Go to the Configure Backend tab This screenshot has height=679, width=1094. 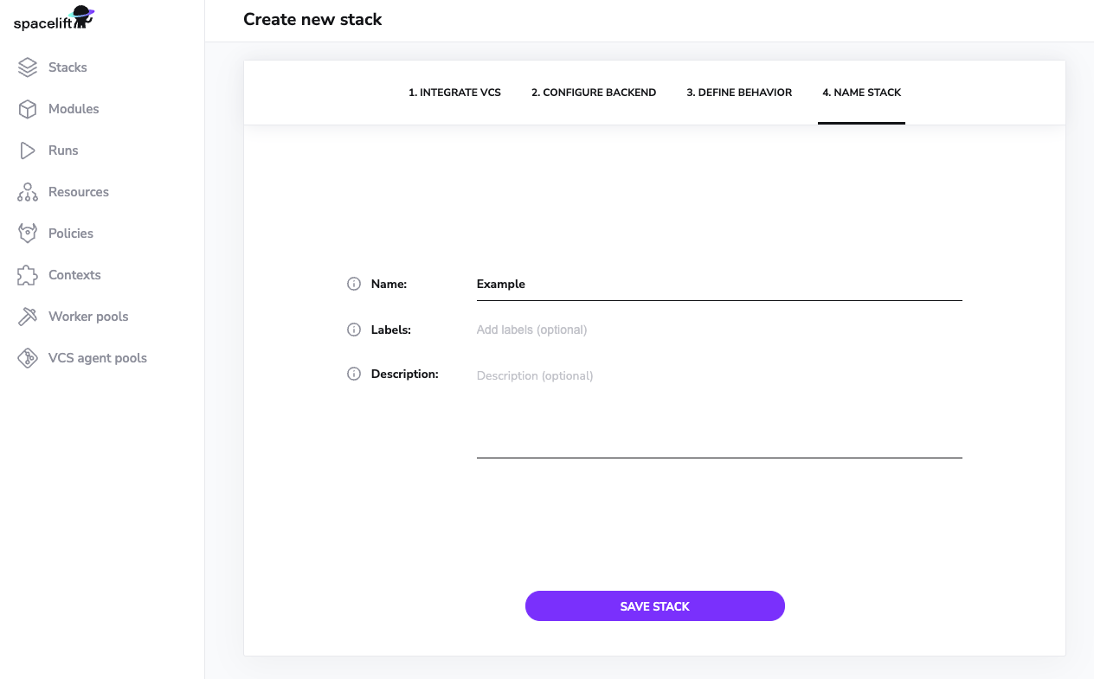click(594, 93)
